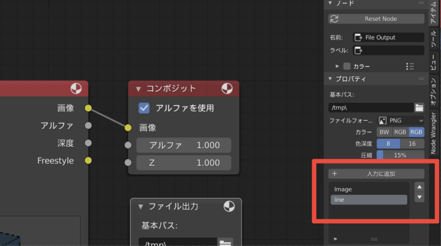Click folder icon in File Output node
441x246 pixels.
225,243
